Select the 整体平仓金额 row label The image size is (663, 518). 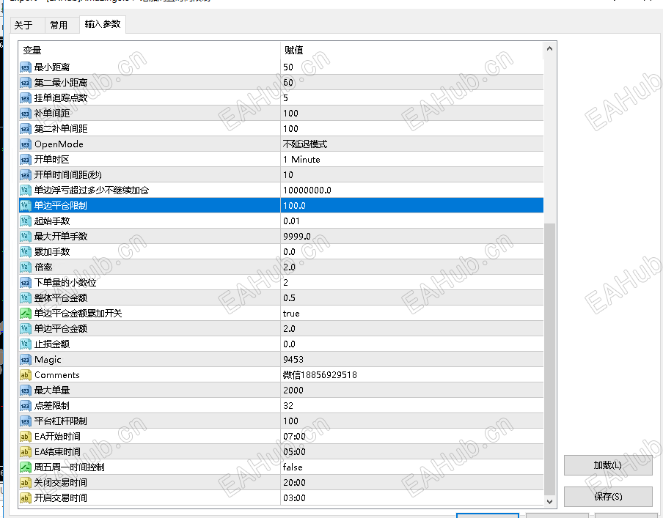pyautogui.click(x=60, y=298)
